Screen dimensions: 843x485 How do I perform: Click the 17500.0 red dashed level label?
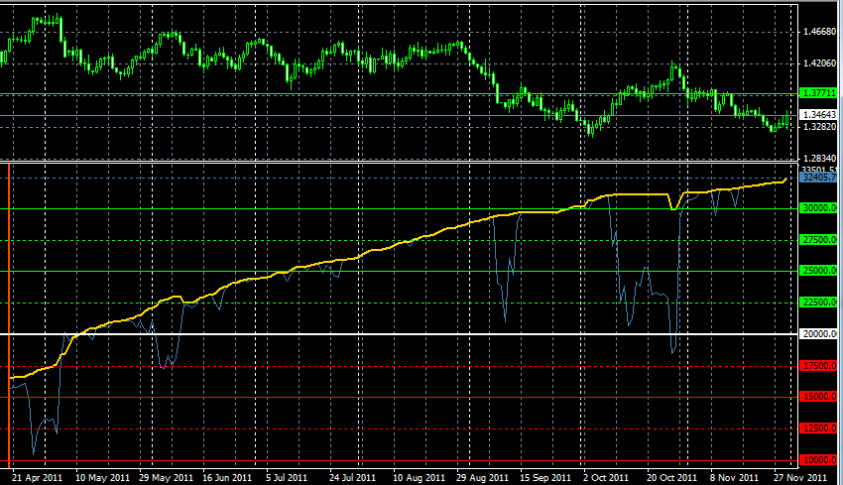(817, 366)
